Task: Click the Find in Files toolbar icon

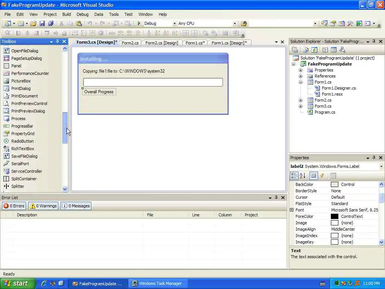Action: click(x=244, y=23)
